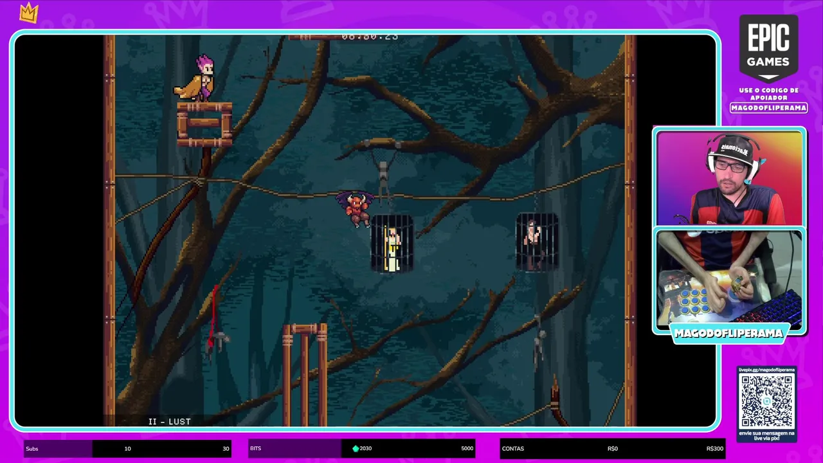Click the 30 subs goal value
823x463 pixels.
[226, 448]
